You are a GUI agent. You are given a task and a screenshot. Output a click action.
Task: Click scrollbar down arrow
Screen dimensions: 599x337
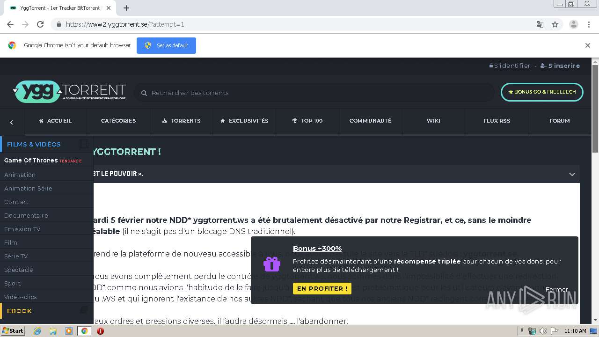595,320
